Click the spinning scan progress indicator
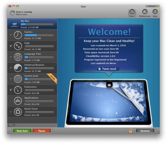This screenshot has height=144, width=167. point(12,13)
